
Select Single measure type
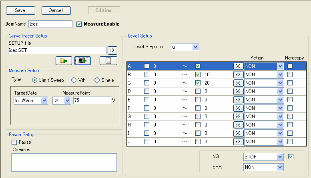97,80
